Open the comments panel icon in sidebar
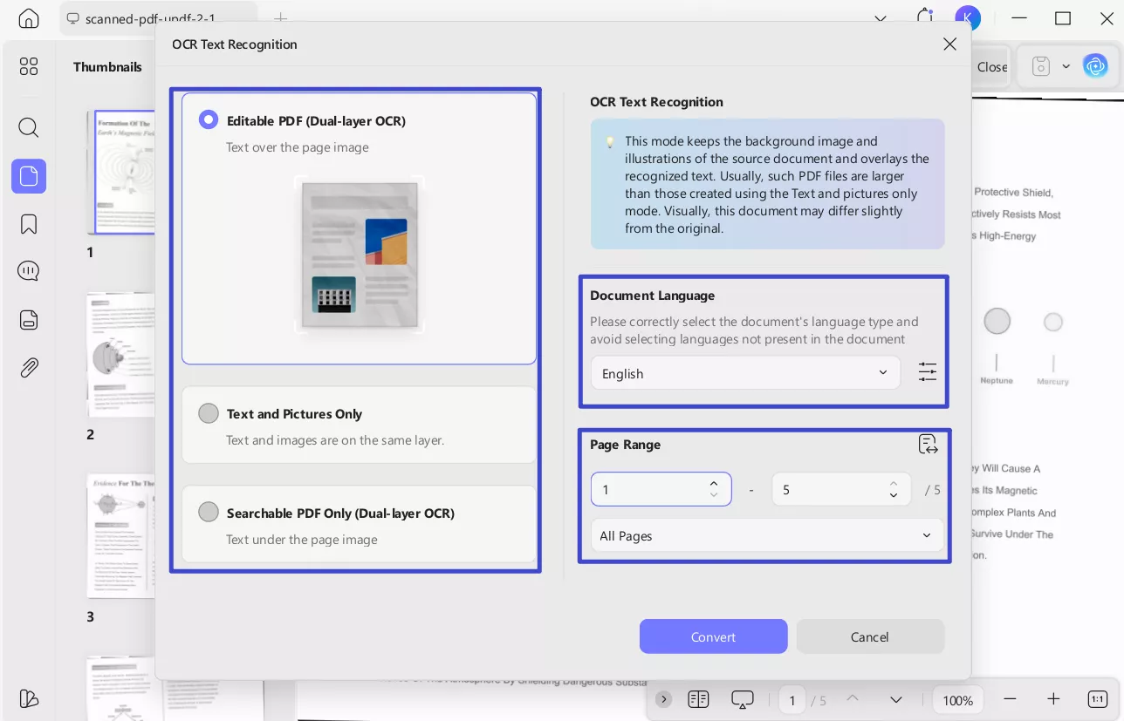This screenshot has height=721, width=1124. click(29, 271)
